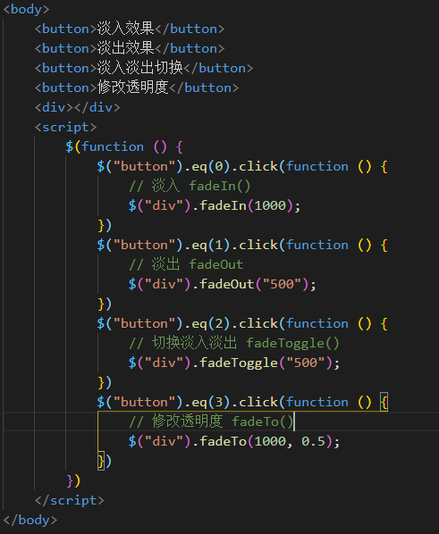Click the button text 淡入效果

click(125, 29)
